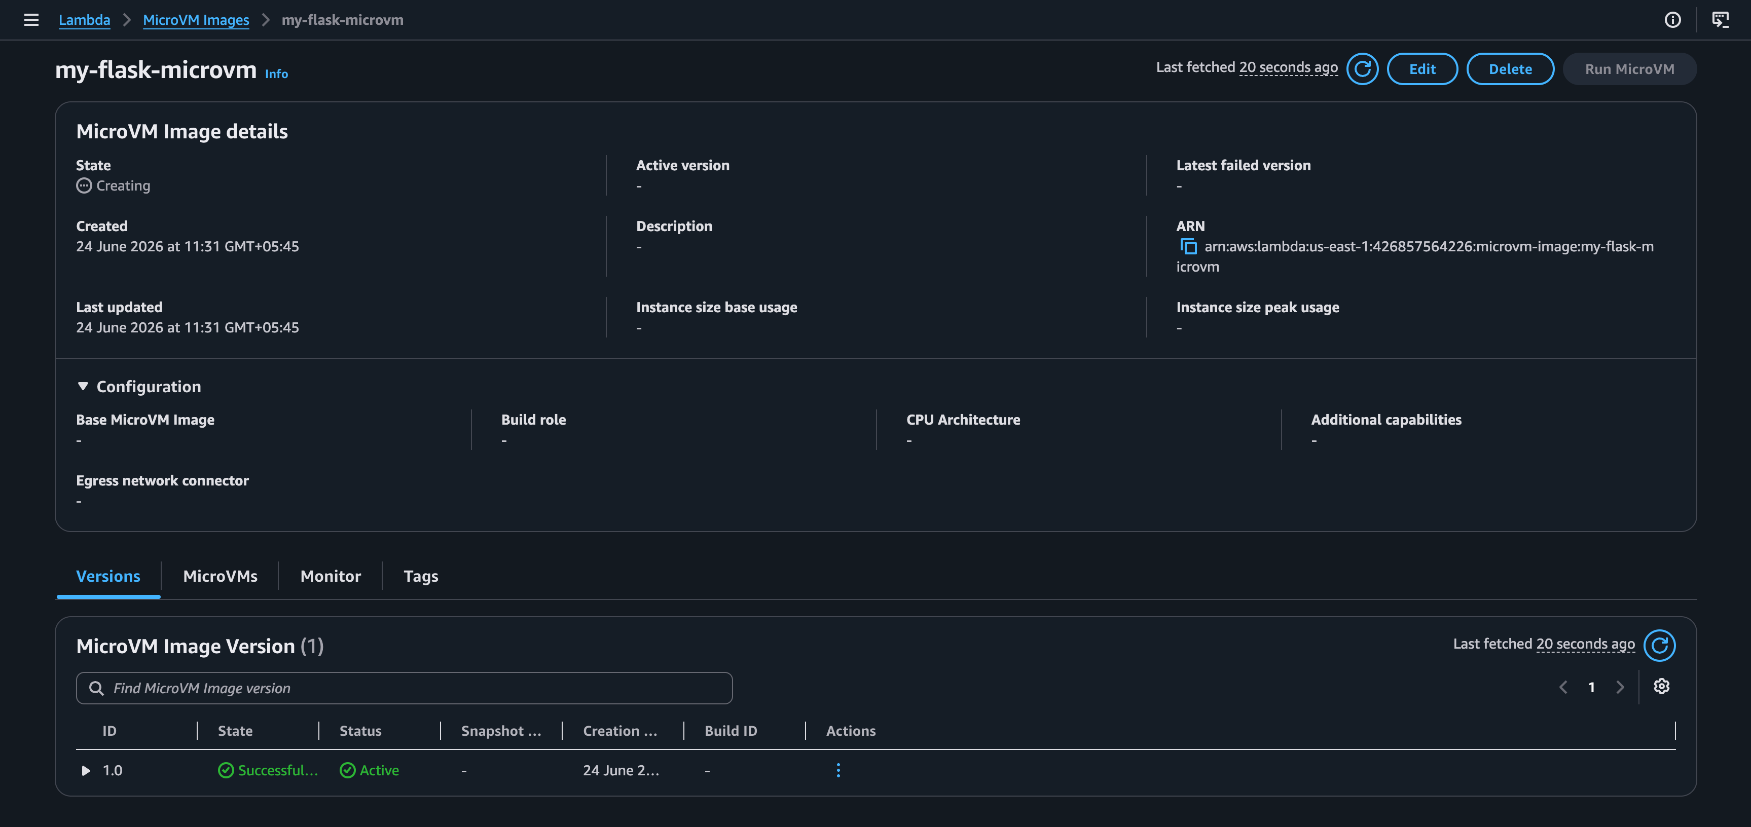Image resolution: width=1751 pixels, height=827 pixels.
Task: Open the info panel icon in the top bar
Action: click(x=1672, y=20)
